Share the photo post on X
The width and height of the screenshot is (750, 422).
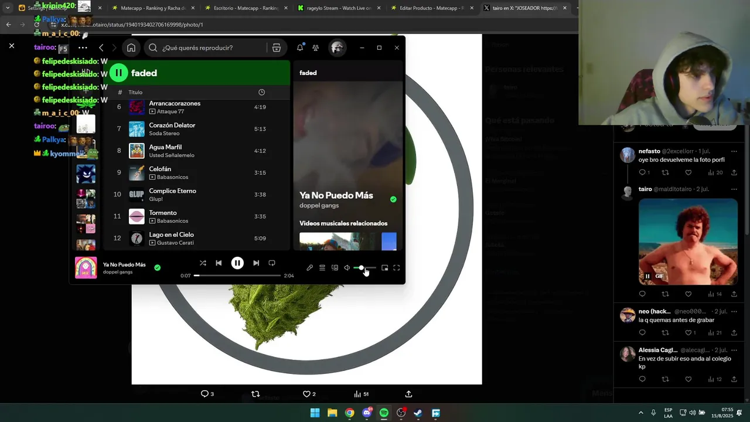(x=408, y=394)
